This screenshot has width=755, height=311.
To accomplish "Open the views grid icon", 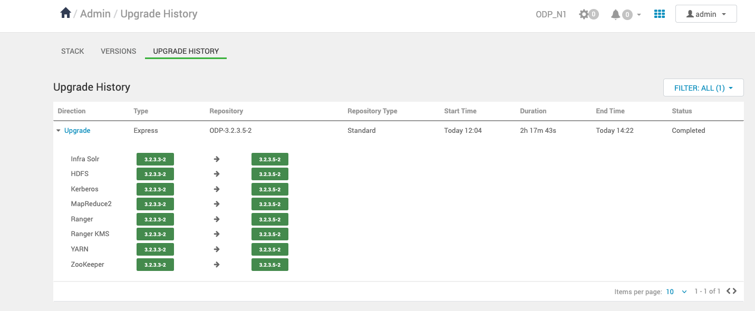I will [x=659, y=14].
